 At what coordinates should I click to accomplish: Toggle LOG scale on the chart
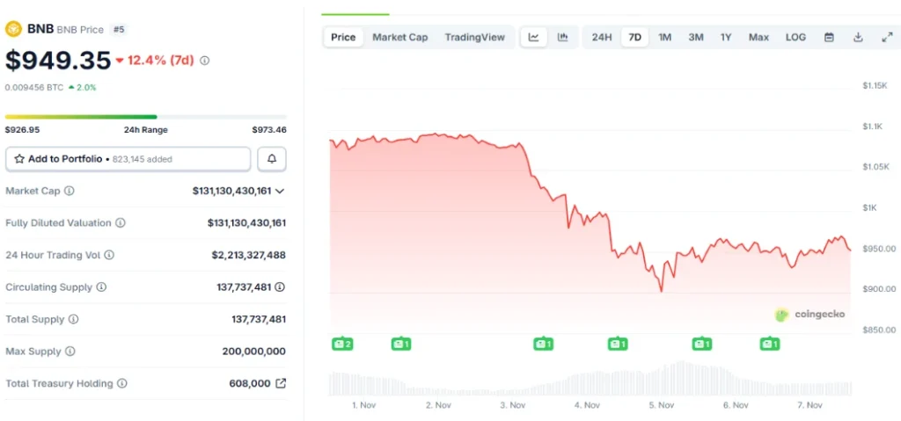click(x=795, y=37)
